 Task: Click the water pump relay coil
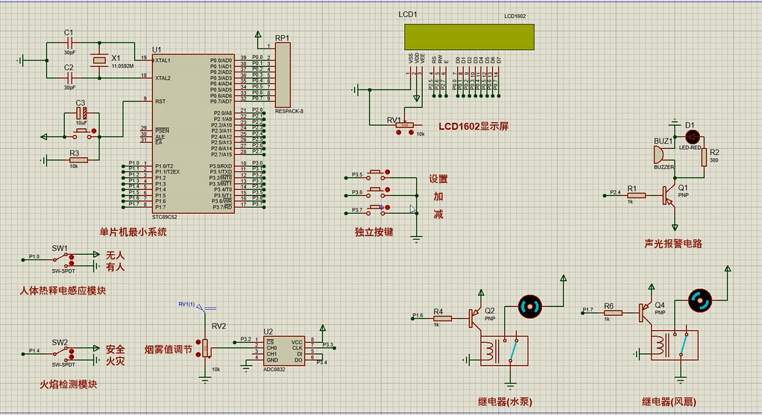click(491, 350)
